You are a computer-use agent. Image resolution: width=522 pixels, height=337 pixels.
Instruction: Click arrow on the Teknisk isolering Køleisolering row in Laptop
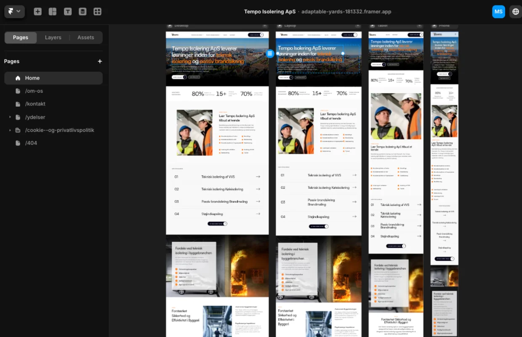354,187
